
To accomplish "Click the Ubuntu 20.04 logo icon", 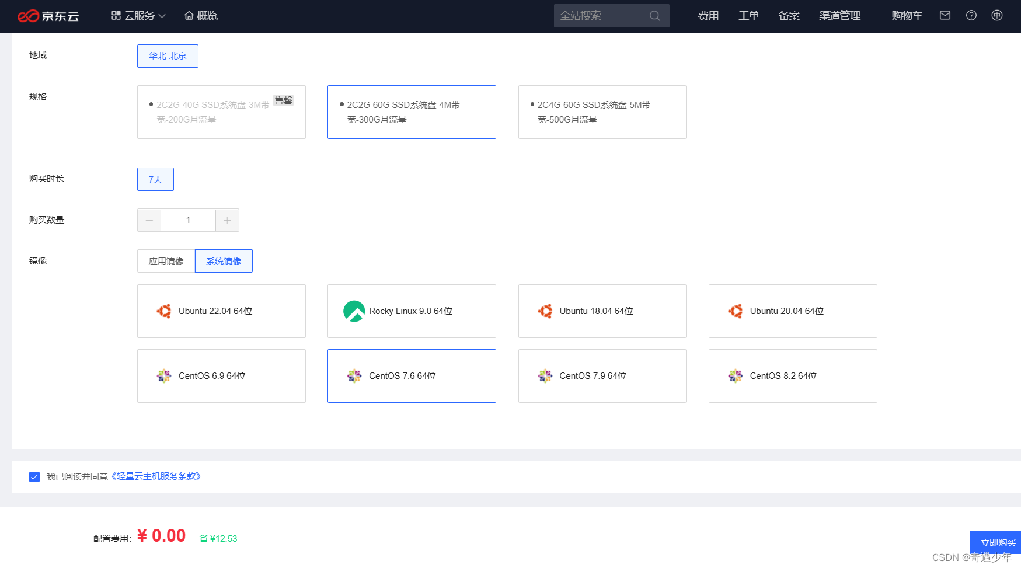I will (x=736, y=311).
